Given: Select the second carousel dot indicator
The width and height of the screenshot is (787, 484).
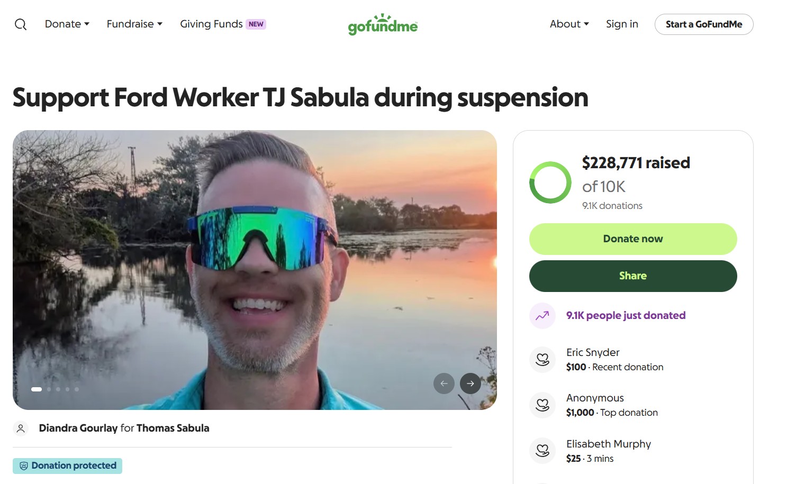Looking at the screenshot, I should coord(49,389).
